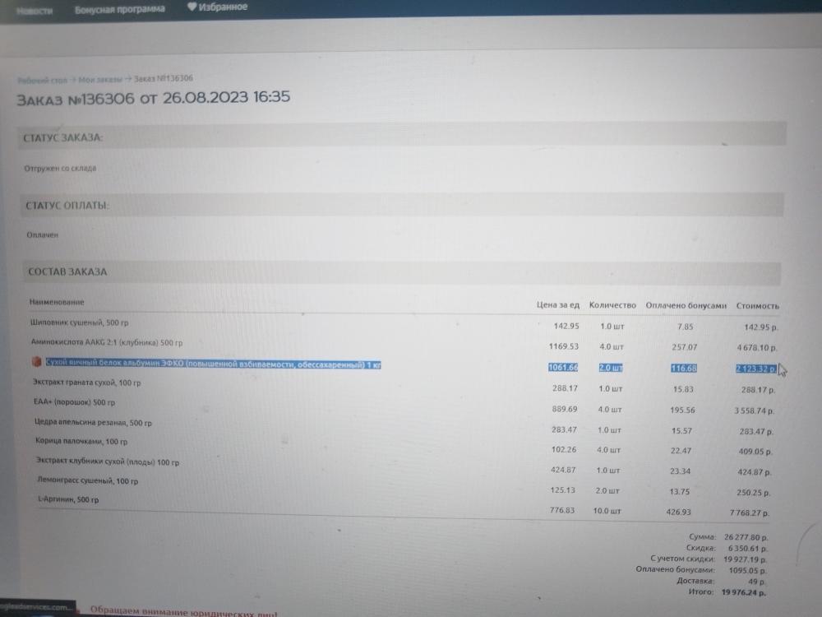Image resolution: width=822 pixels, height=617 pixels.
Task: Click the Стоимость column header
Action: (x=757, y=306)
